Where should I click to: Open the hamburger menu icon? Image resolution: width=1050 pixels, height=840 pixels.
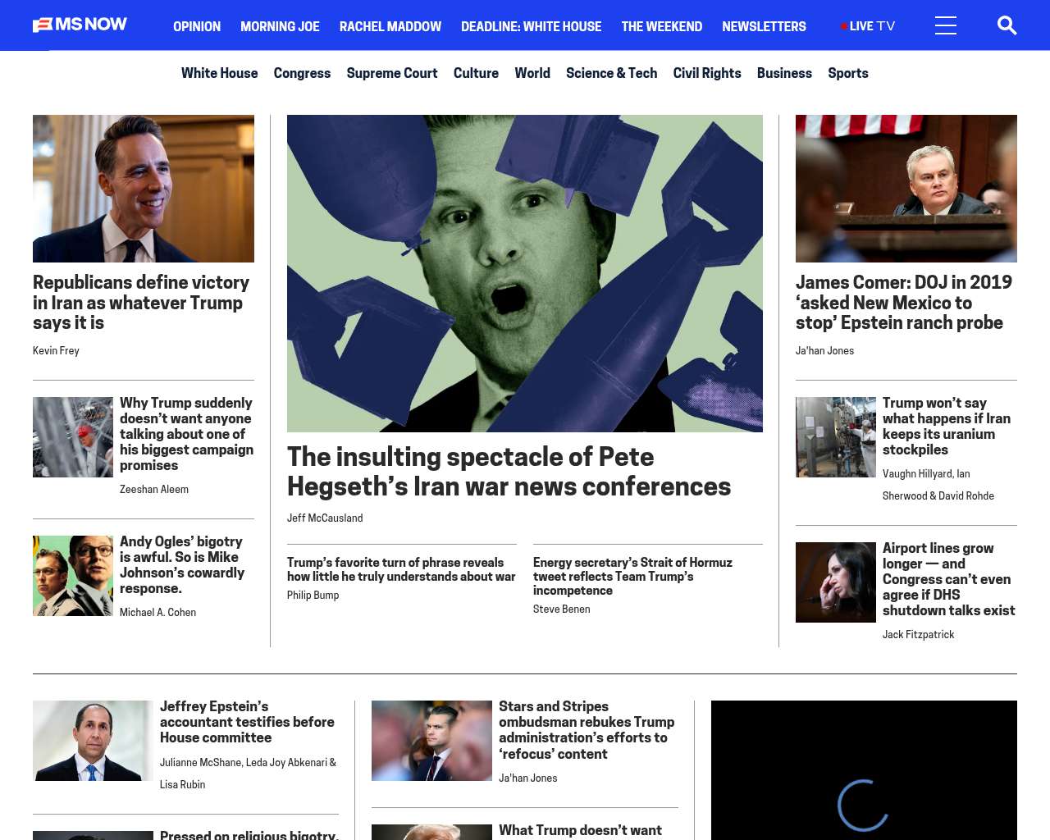[945, 25]
